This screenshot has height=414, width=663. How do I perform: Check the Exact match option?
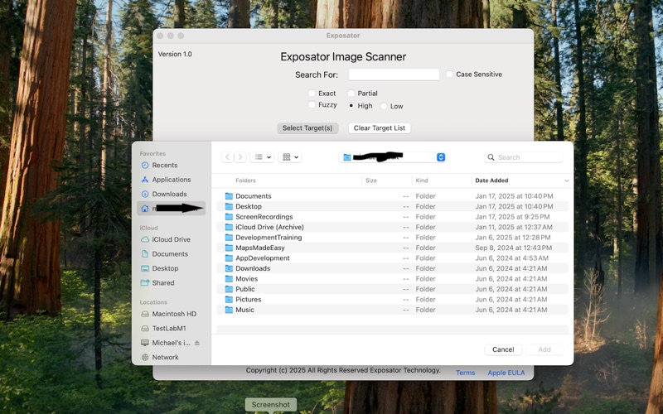[x=312, y=93]
